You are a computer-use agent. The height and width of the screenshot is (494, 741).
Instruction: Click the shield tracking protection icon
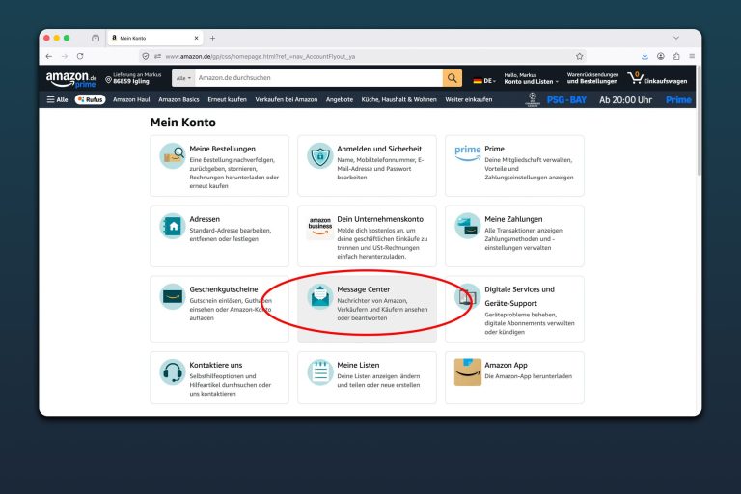click(x=146, y=56)
